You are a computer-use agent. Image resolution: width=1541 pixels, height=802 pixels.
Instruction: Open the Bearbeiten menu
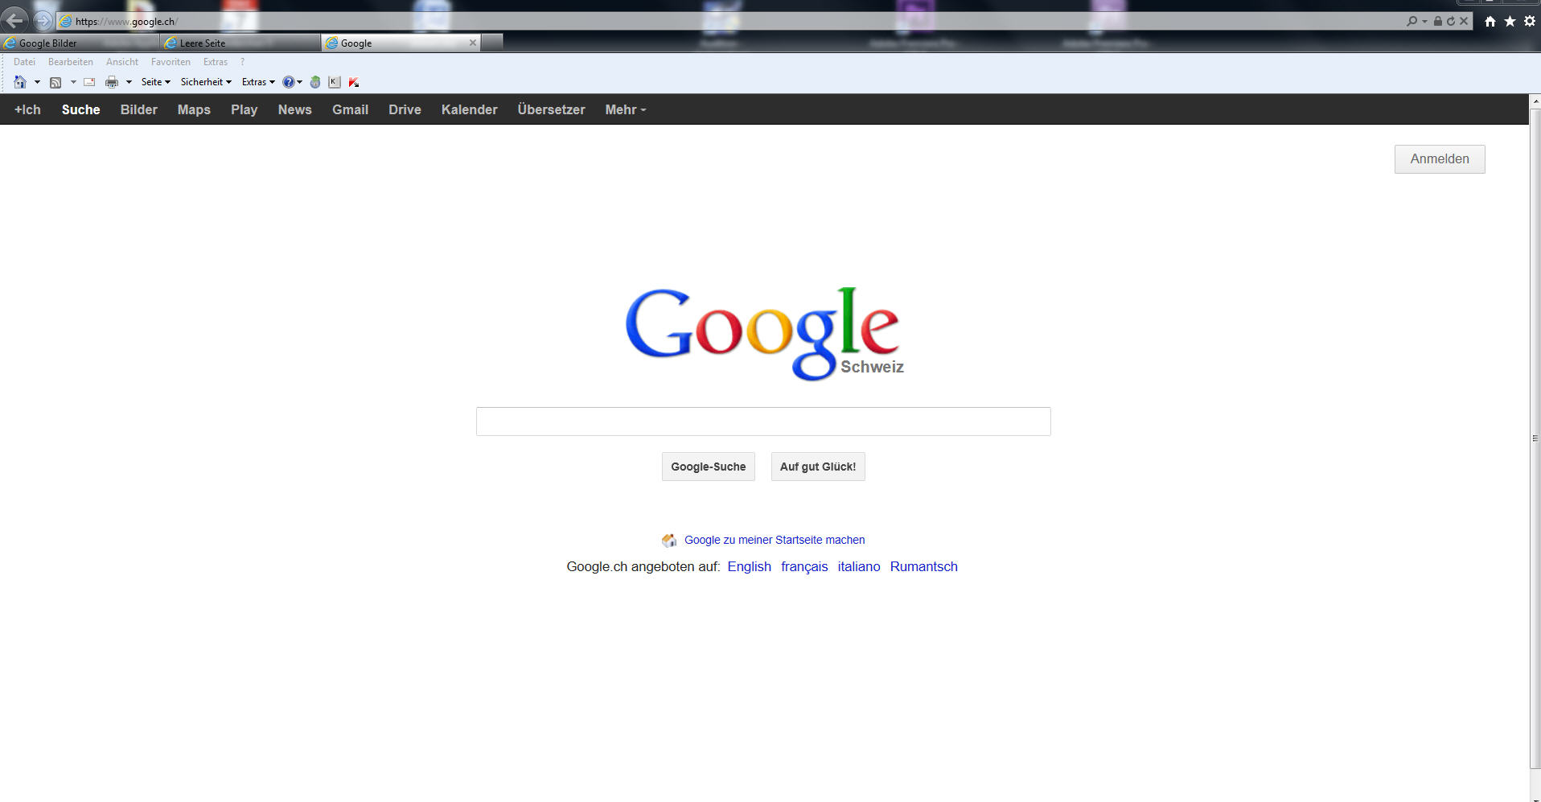pos(71,62)
